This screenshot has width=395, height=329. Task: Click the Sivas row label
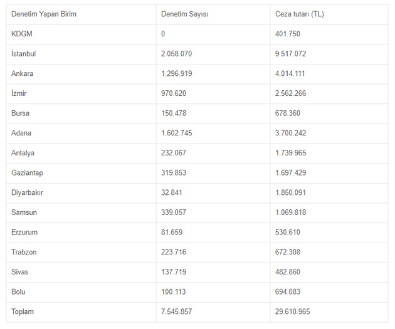click(x=20, y=272)
